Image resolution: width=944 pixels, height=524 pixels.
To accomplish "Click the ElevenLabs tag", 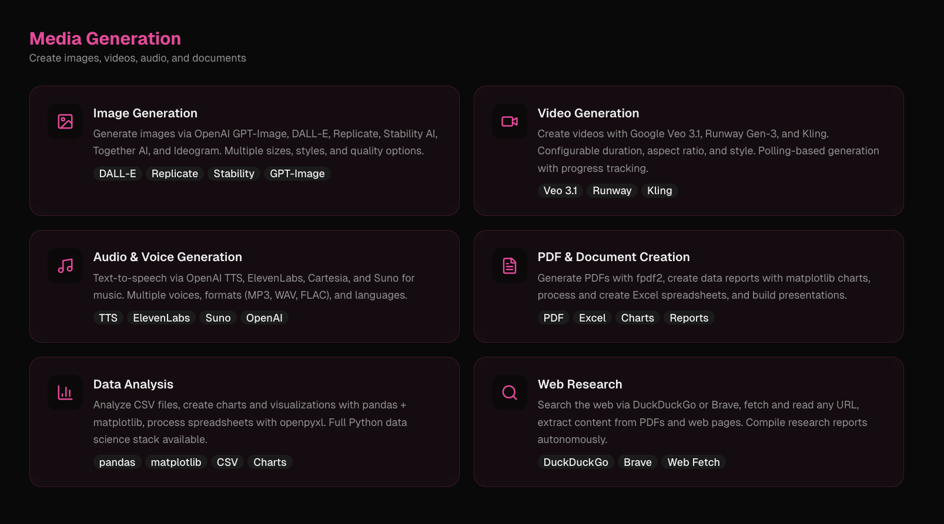I will tap(161, 318).
